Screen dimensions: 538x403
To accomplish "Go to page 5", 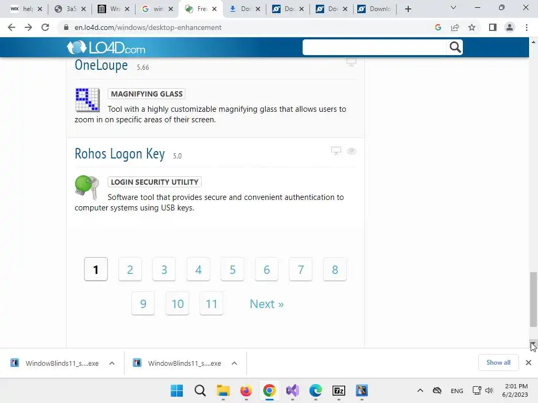I will (x=232, y=269).
